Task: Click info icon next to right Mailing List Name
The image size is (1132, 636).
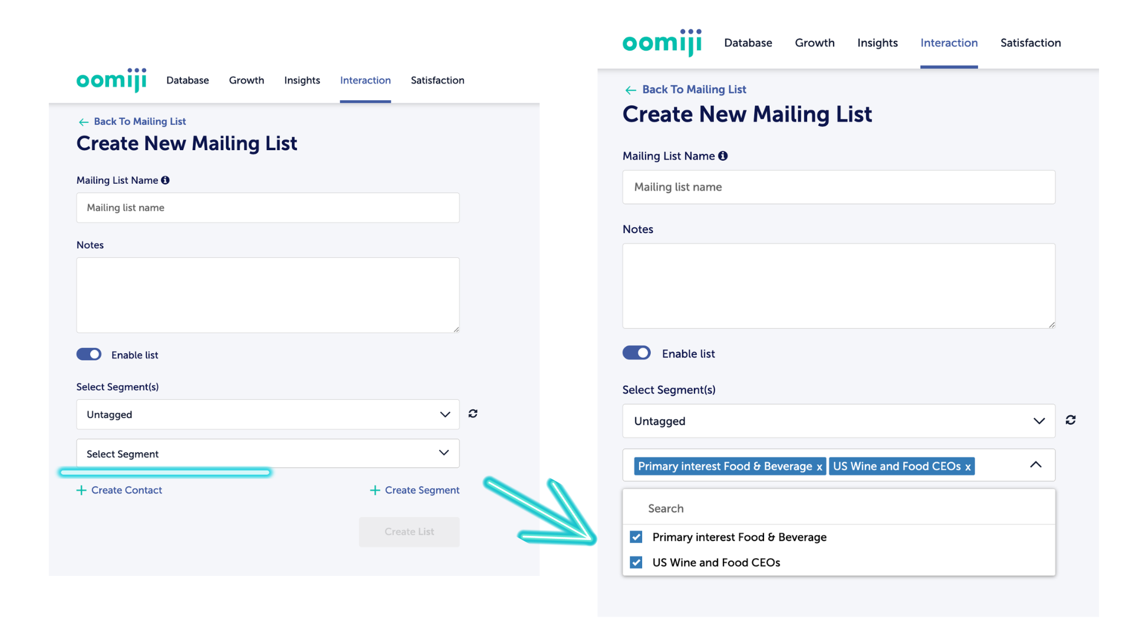Action: click(x=723, y=156)
